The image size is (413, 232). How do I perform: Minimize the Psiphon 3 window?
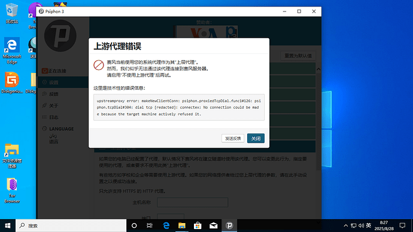(x=284, y=11)
